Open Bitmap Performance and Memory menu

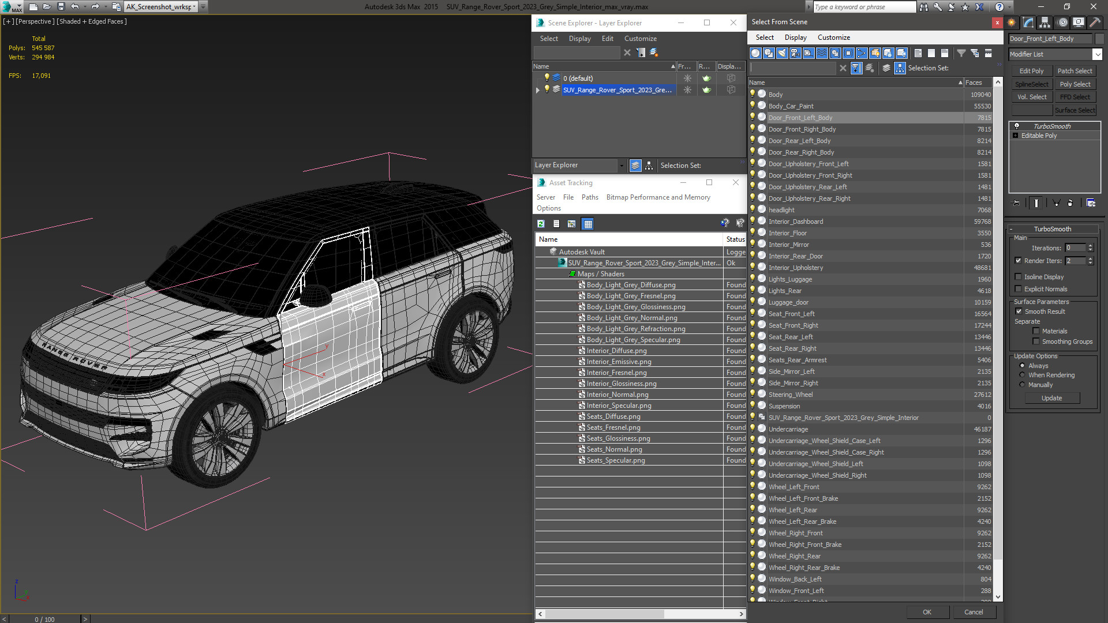pos(658,197)
